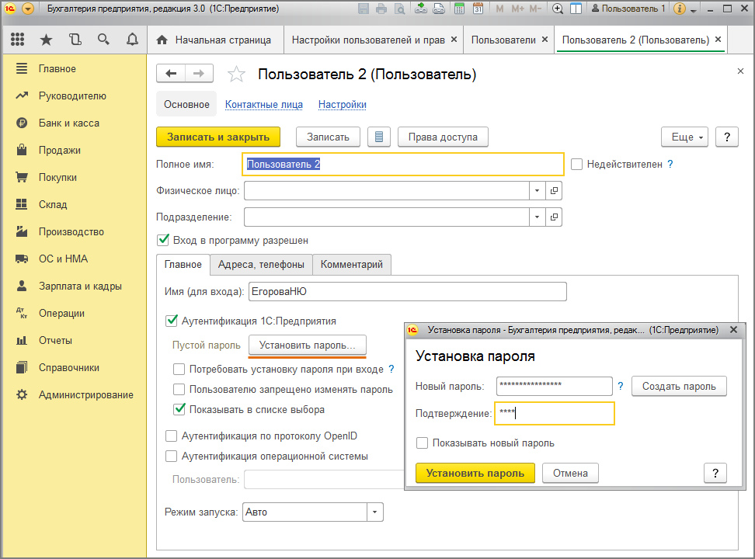755x559 pixels.
Task: Click the Print icon in the title bar
Action: click(381, 9)
